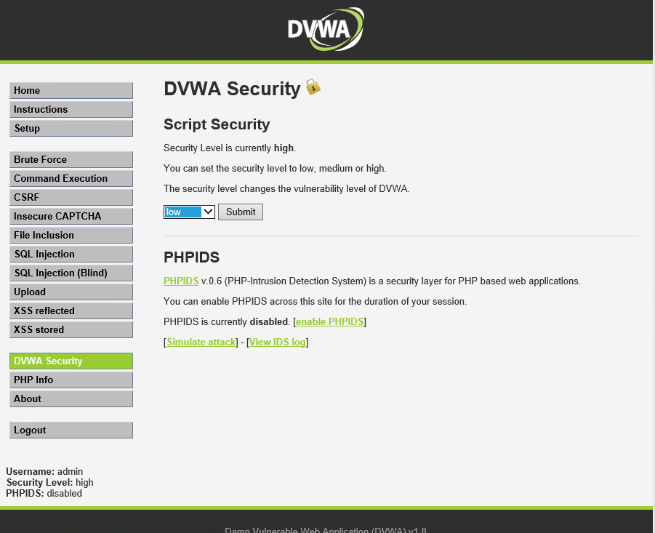Viewport: 655px width, 533px height.
Task: Select the highlighted DVWA Security menu item
Action: [71, 361]
